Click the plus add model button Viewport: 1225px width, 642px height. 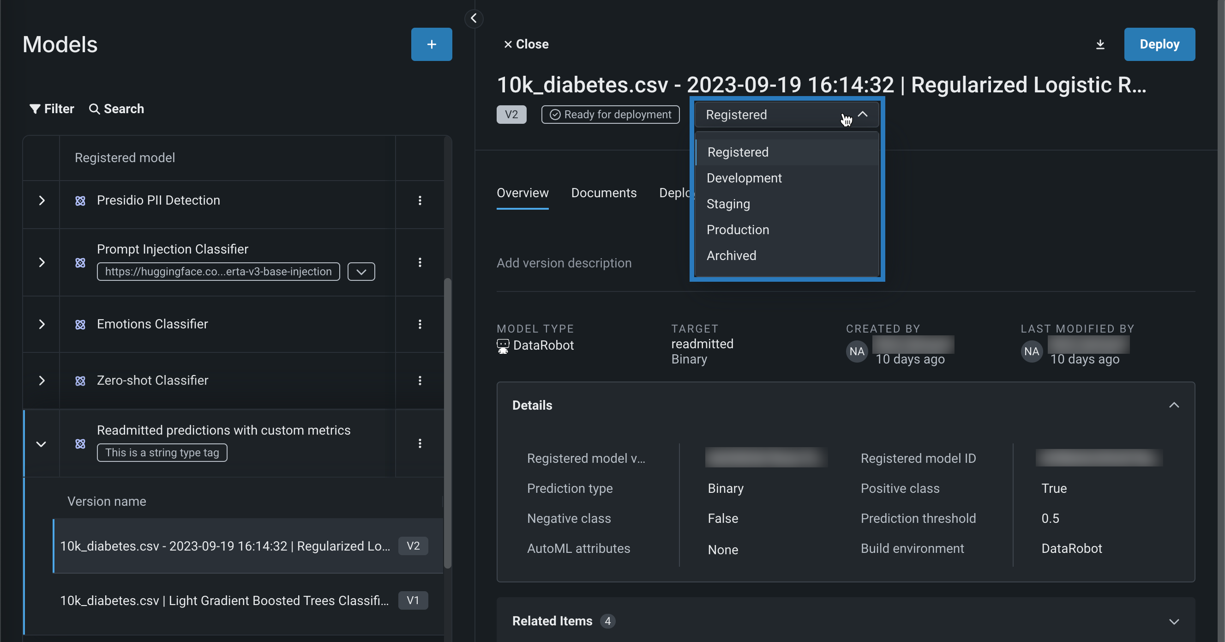point(431,44)
